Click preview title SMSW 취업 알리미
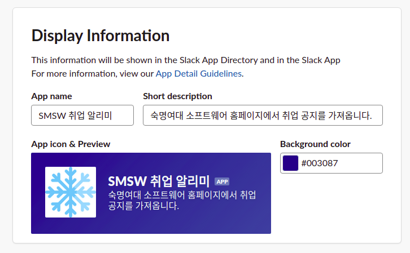Viewport: 410px width, 253px height. pos(159,181)
